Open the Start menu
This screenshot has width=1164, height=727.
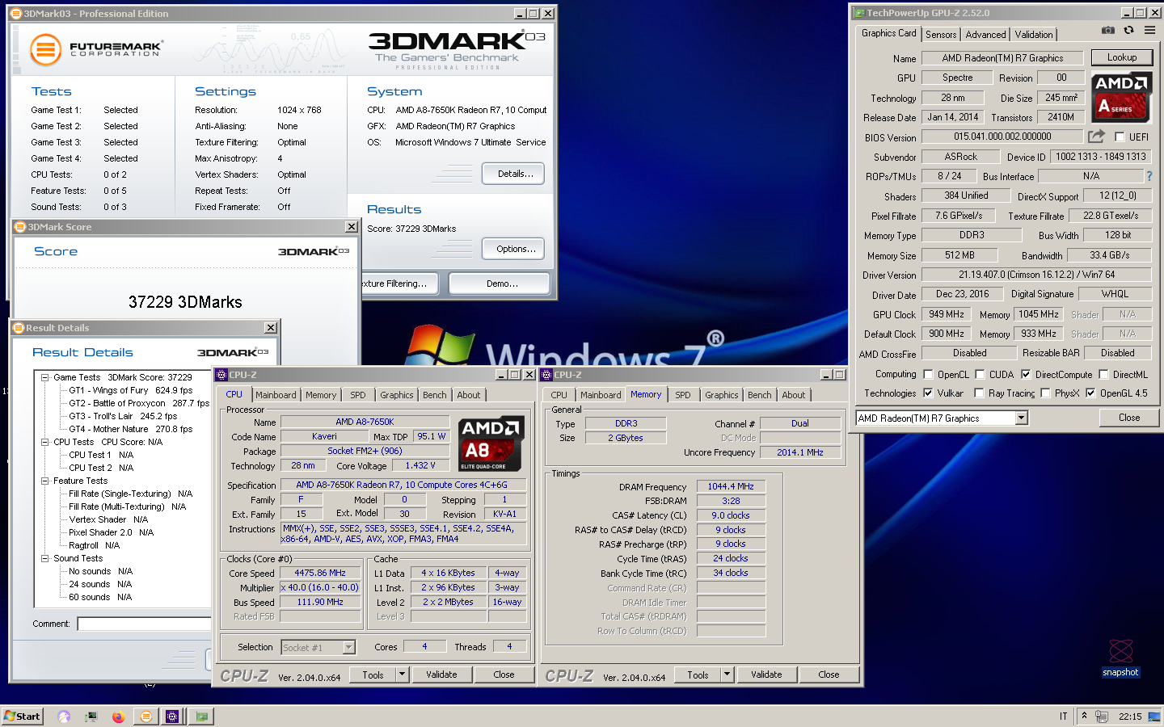(x=22, y=716)
